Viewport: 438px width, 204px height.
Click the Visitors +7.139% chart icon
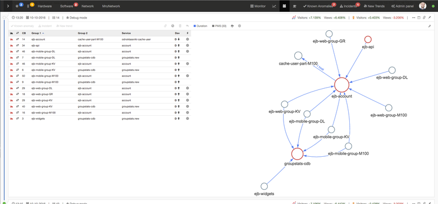(294, 17)
